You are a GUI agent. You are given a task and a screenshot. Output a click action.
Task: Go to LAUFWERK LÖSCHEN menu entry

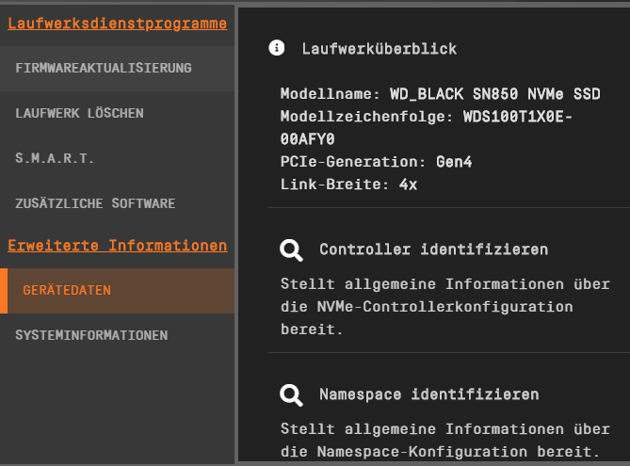point(118,113)
